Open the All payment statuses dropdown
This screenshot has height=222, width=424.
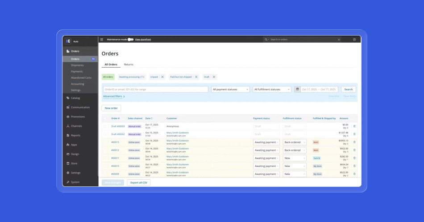point(230,89)
